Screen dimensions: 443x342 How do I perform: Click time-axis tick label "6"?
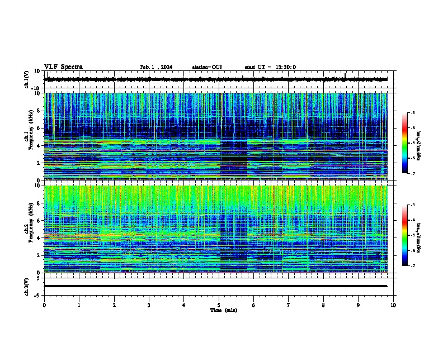pos(254,305)
